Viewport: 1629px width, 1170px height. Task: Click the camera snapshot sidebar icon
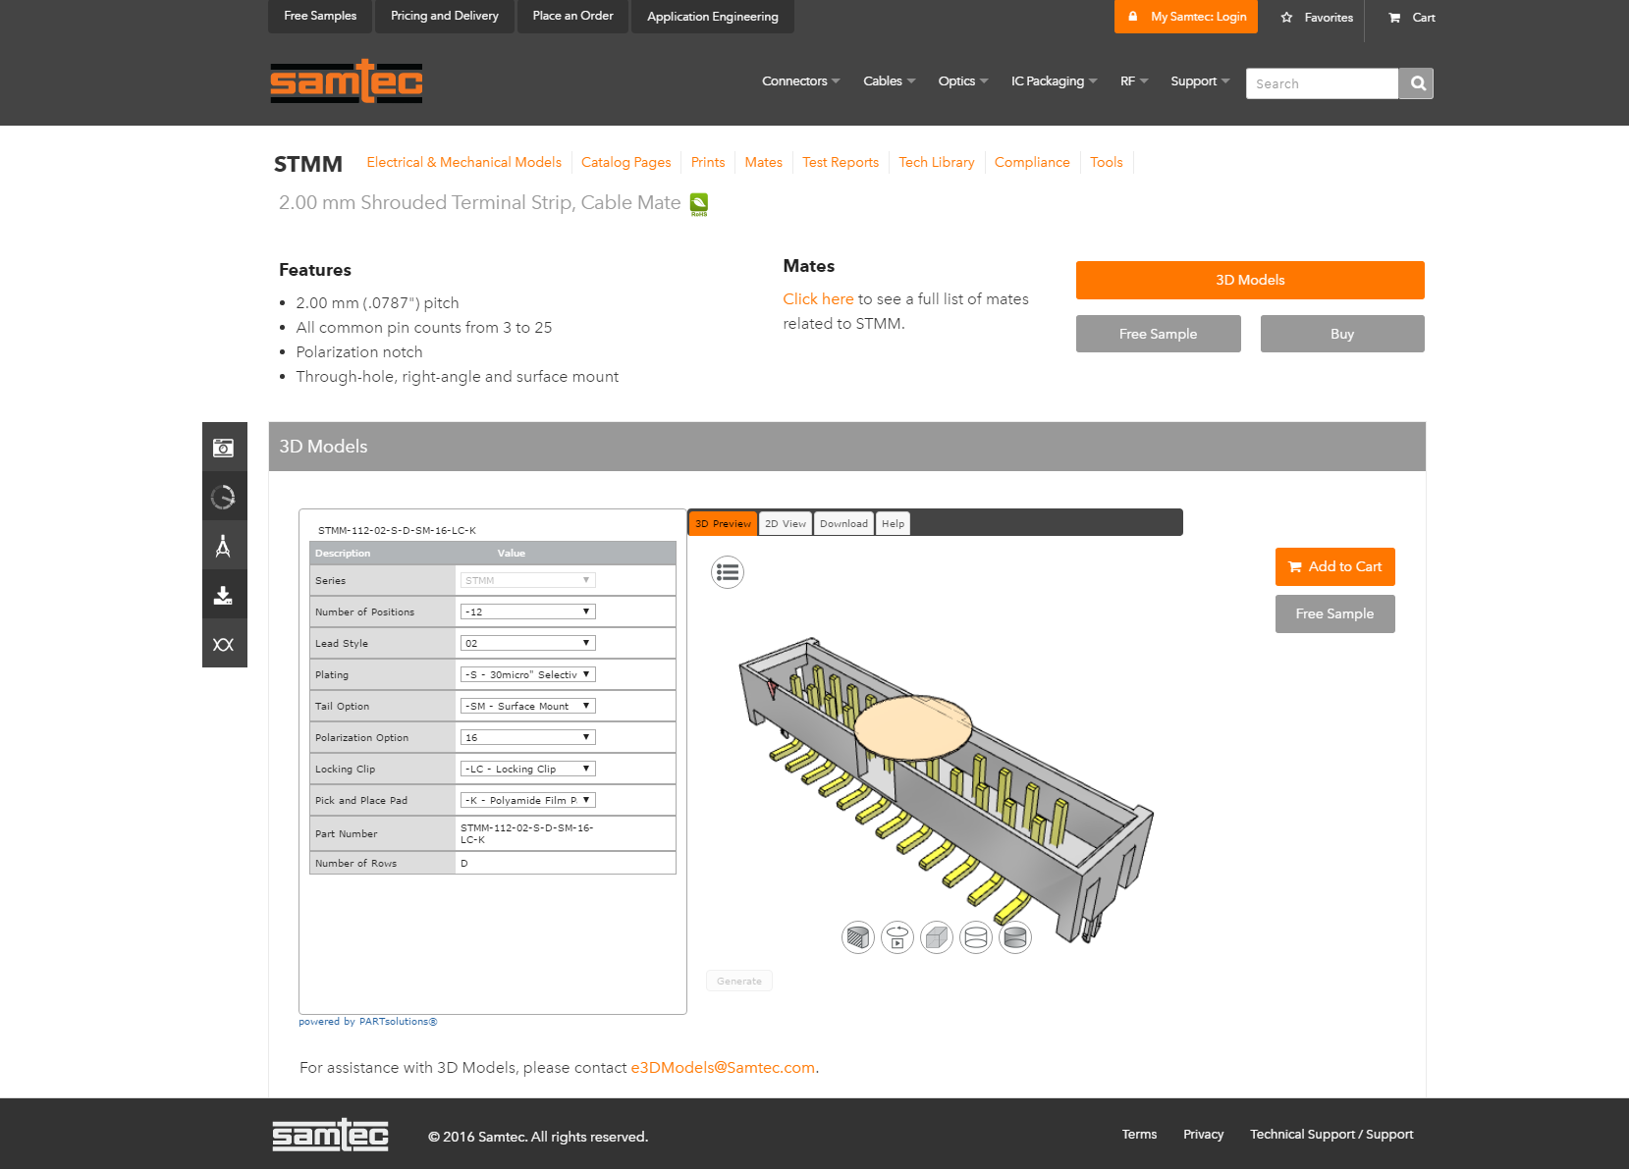tap(224, 448)
